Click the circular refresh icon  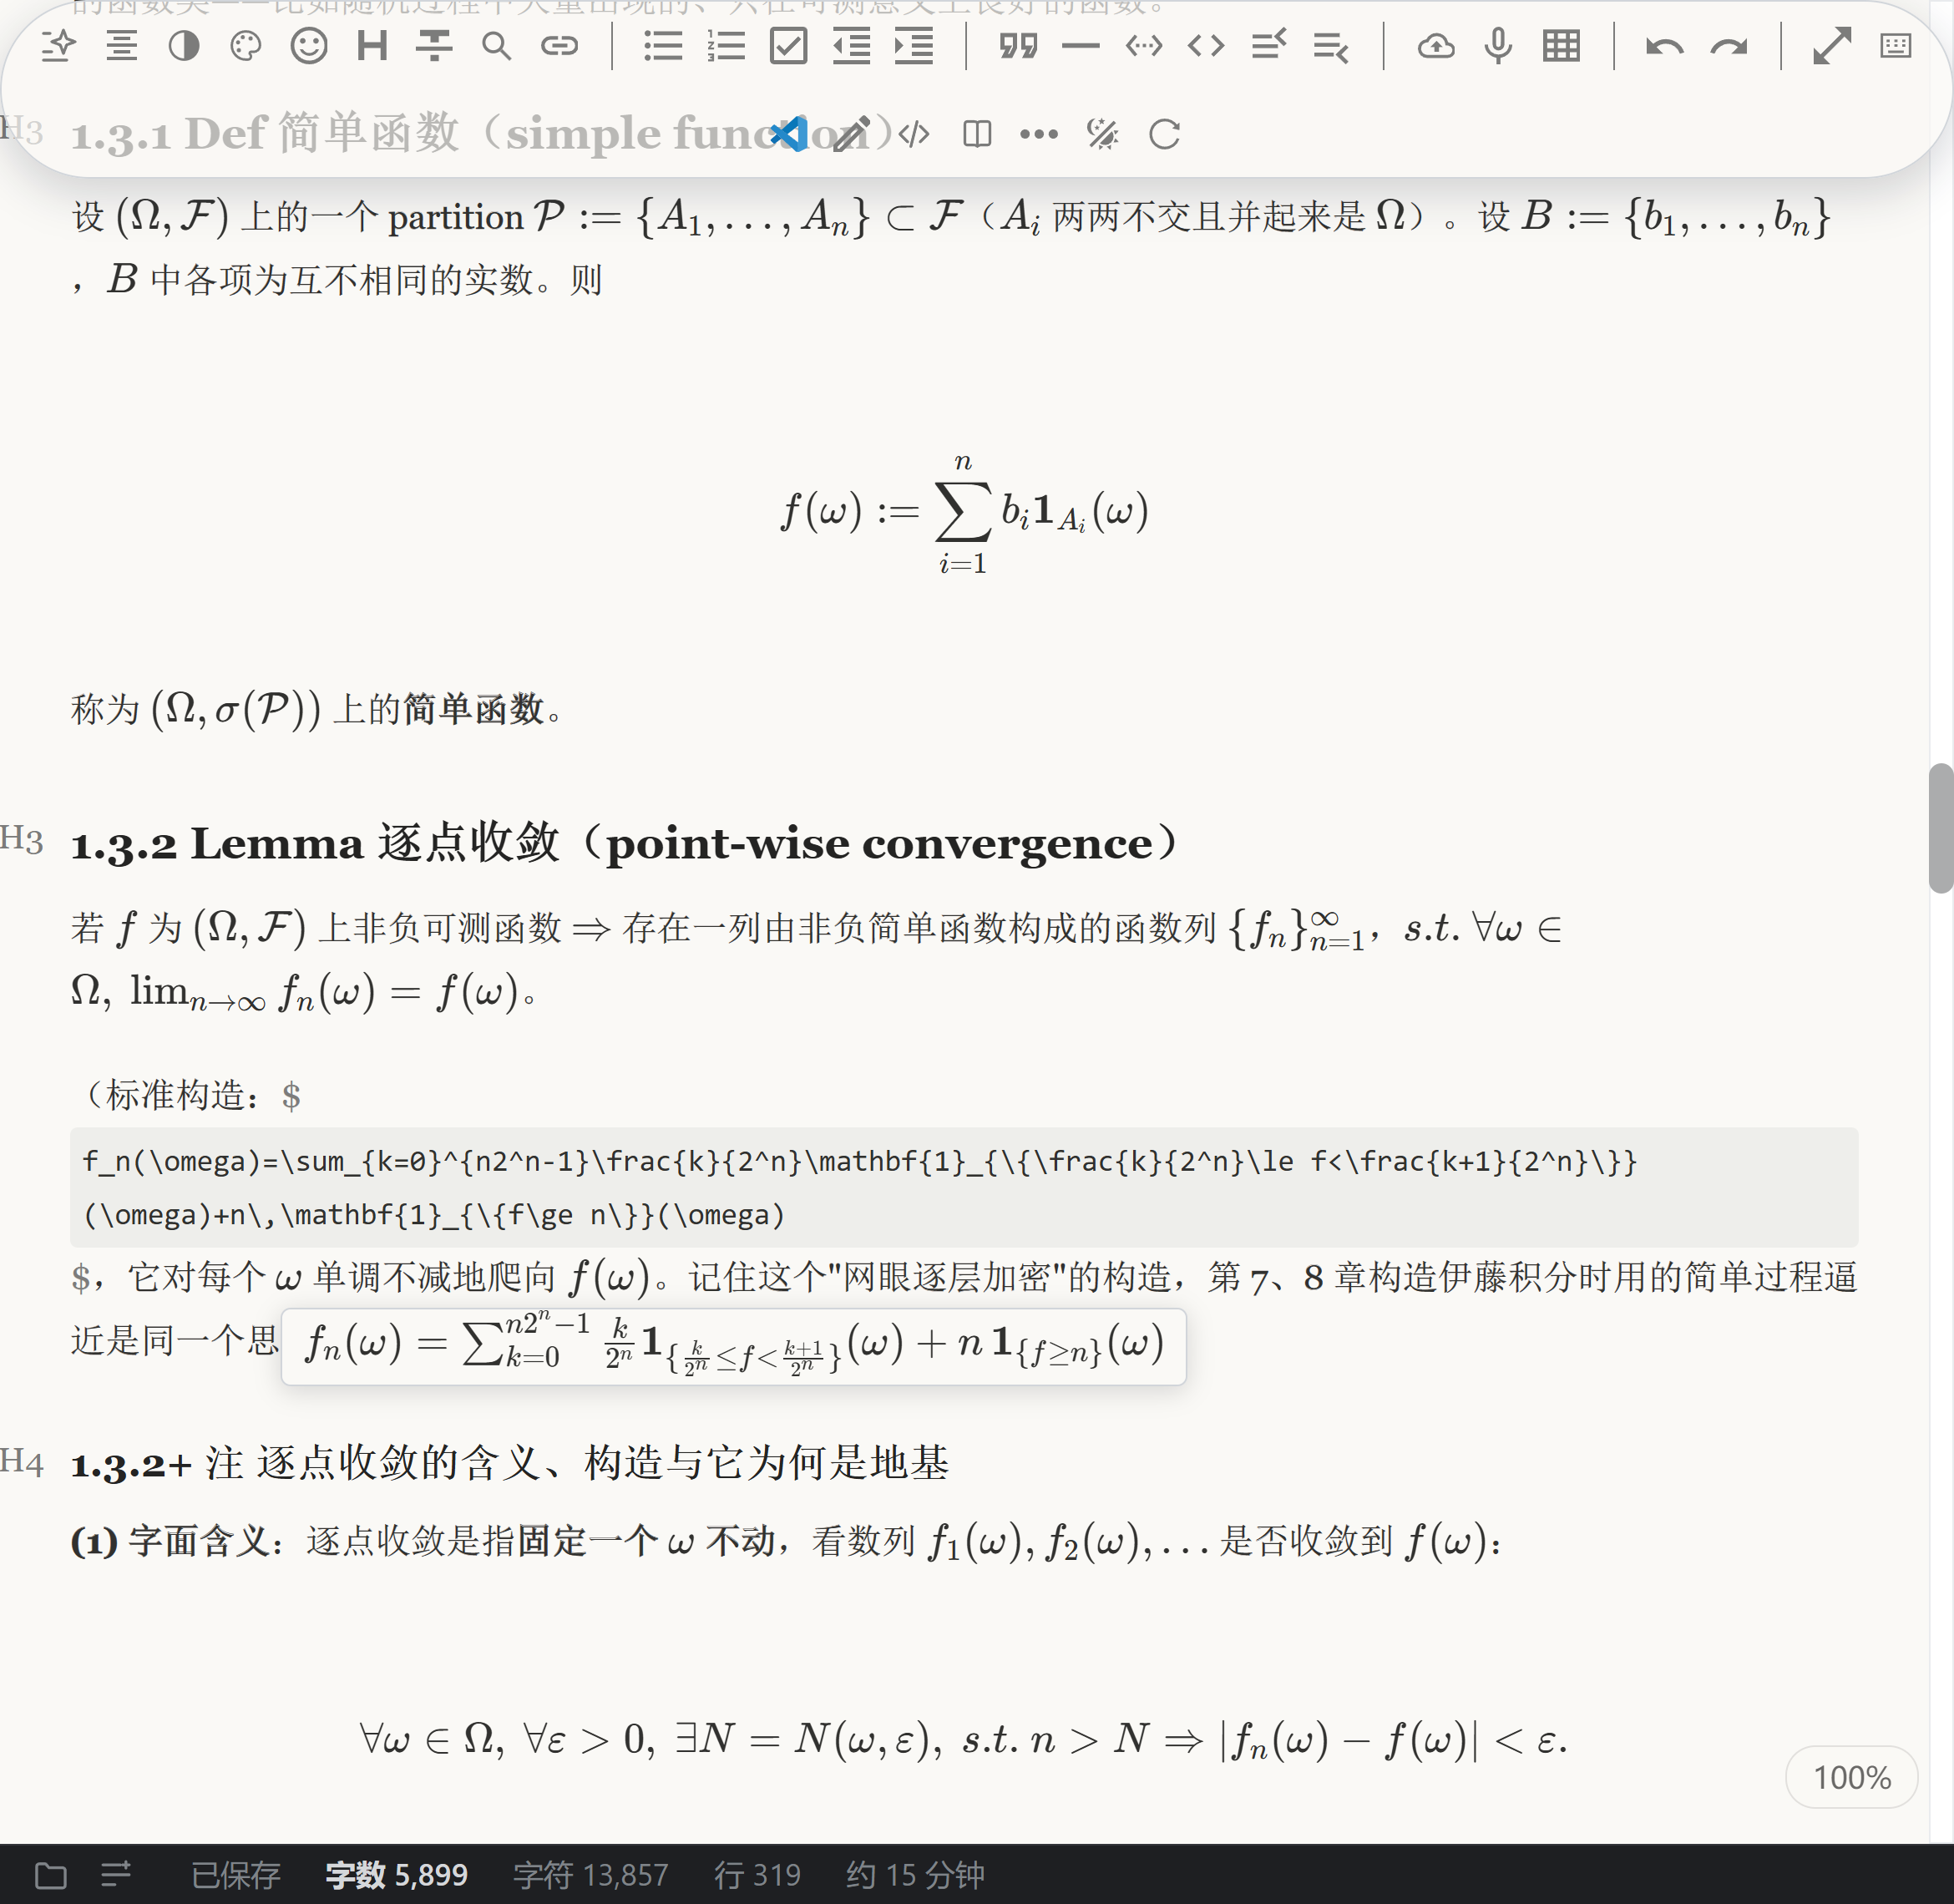[1164, 133]
